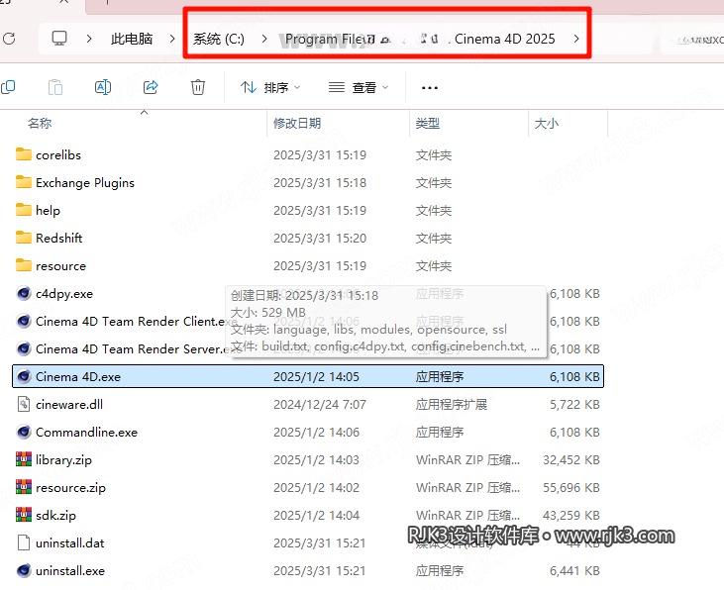
Task: Open the three-dot more options menu
Action: (x=430, y=88)
